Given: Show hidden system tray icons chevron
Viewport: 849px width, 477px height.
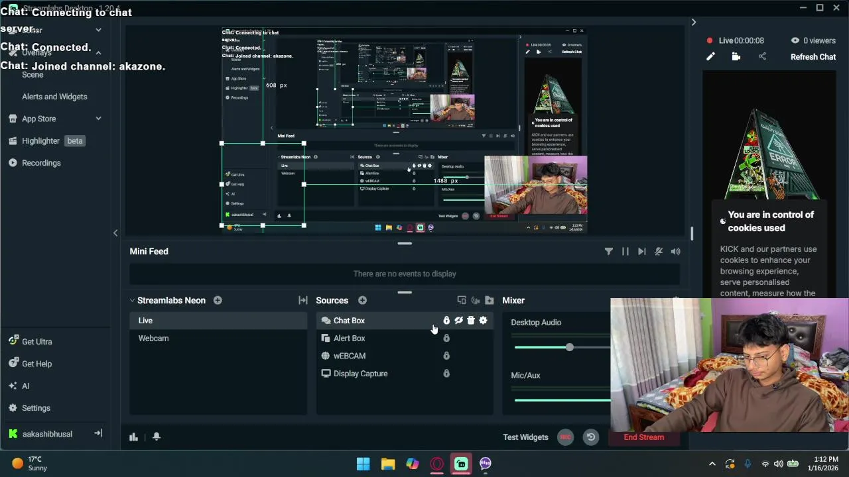Looking at the screenshot, I should (x=712, y=464).
